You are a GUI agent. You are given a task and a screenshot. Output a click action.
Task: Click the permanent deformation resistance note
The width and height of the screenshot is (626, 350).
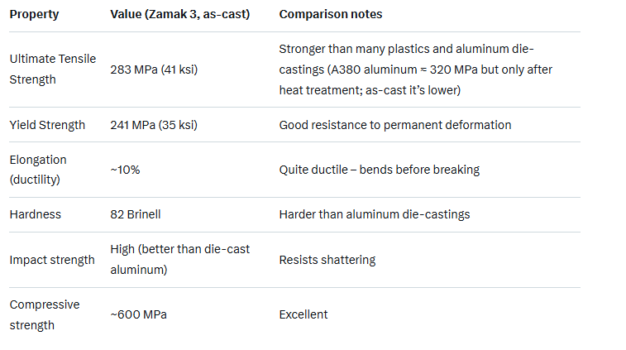(395, 125)
